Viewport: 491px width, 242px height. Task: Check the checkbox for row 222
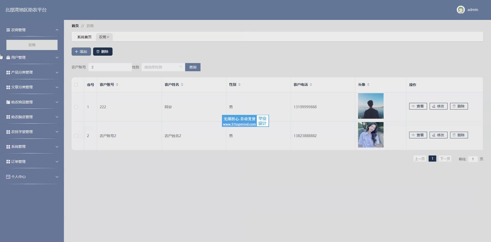76,107
